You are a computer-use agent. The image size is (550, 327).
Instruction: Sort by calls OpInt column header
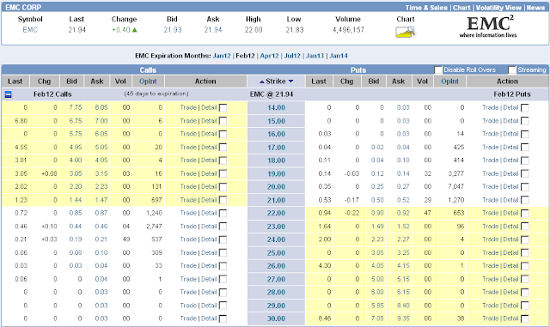148,82
